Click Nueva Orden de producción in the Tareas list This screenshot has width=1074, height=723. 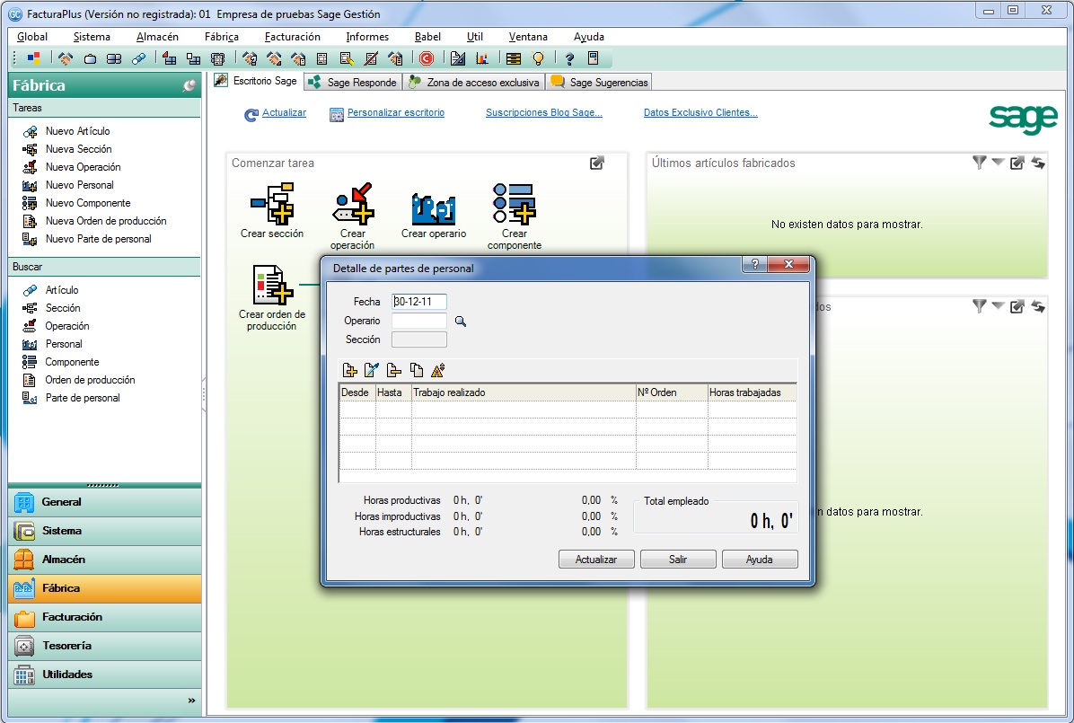click(x=106, y=221)
